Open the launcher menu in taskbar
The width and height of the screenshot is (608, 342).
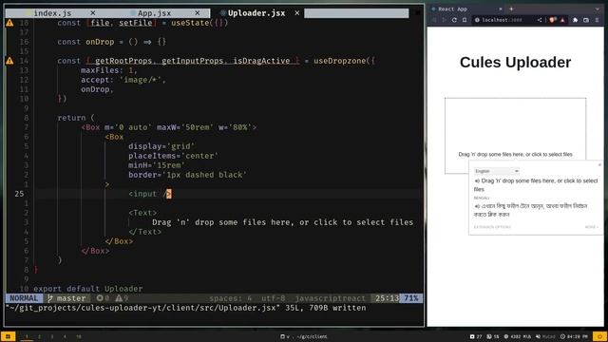[x=8, y=336]
